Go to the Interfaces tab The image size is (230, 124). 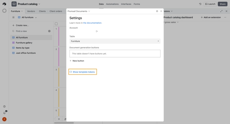[x=126, y=4]
